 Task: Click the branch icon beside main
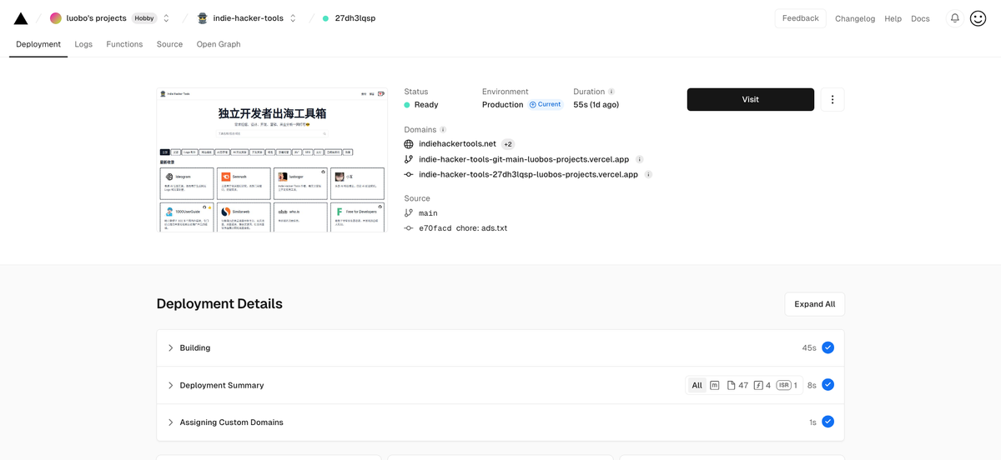tap(409, 213)
